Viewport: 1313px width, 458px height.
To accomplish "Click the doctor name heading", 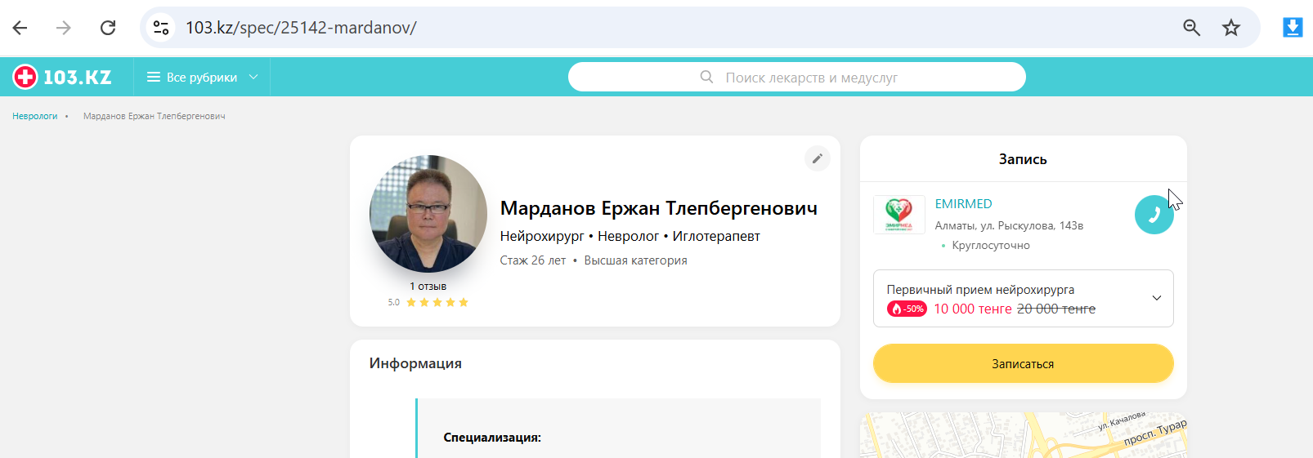I will pos(659,208).
